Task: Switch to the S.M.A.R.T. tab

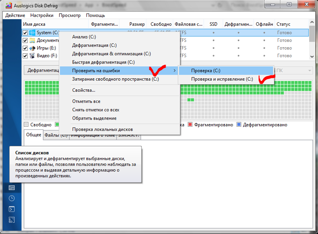Action: pos(129,135)
